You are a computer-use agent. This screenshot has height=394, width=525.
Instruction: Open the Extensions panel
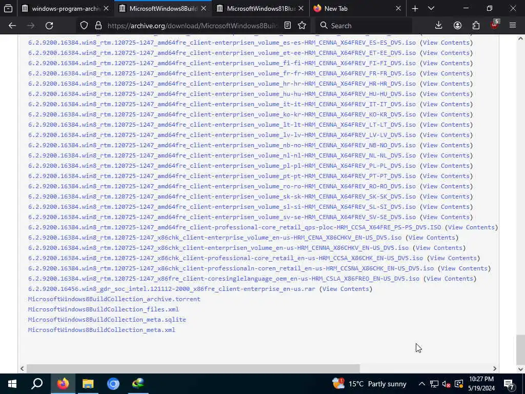(476, 26)
